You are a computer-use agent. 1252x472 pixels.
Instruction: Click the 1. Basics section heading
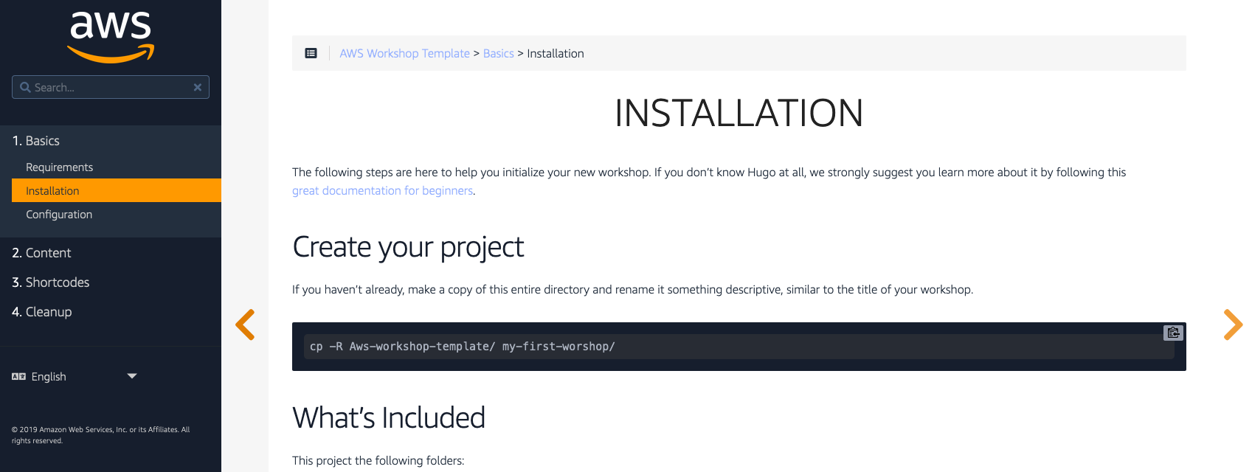click(x=35, y=141)
